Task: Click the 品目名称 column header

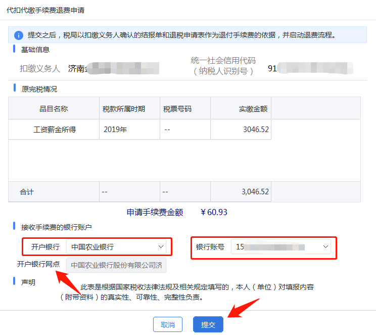Action: click(x=54, y=109)
